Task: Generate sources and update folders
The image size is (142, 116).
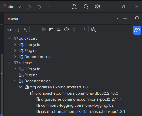Action: coord(17,29)
